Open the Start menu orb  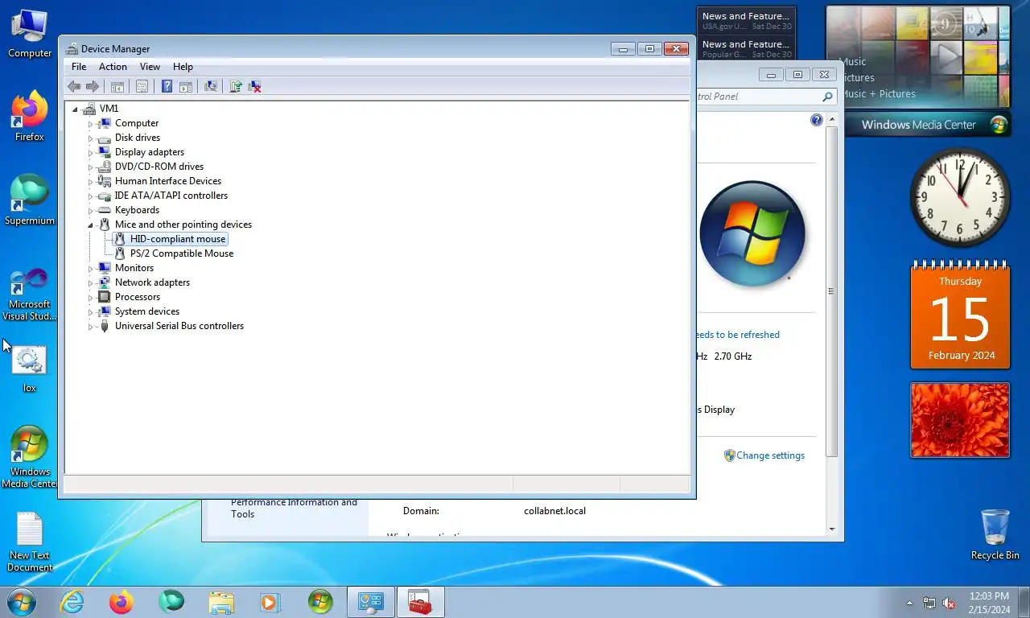click(21, 602)
